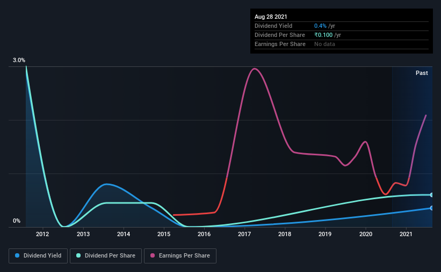
Task: Click the ₹0.100 dividend per share value
Action: pos(323,35)
